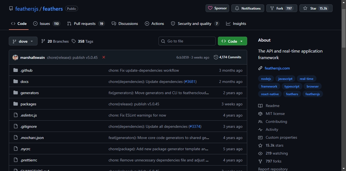Viewport: 346px width, 171px height.
Task: Click the .github folder icon
Action: tap(16, 70)
